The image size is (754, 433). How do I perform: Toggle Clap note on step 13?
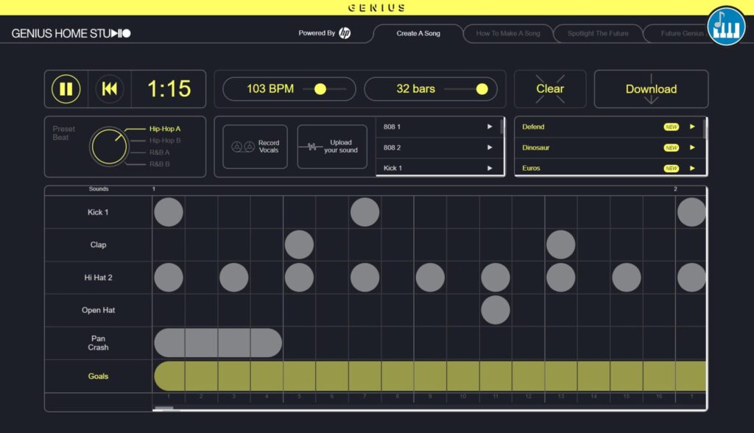click(560, 245)
